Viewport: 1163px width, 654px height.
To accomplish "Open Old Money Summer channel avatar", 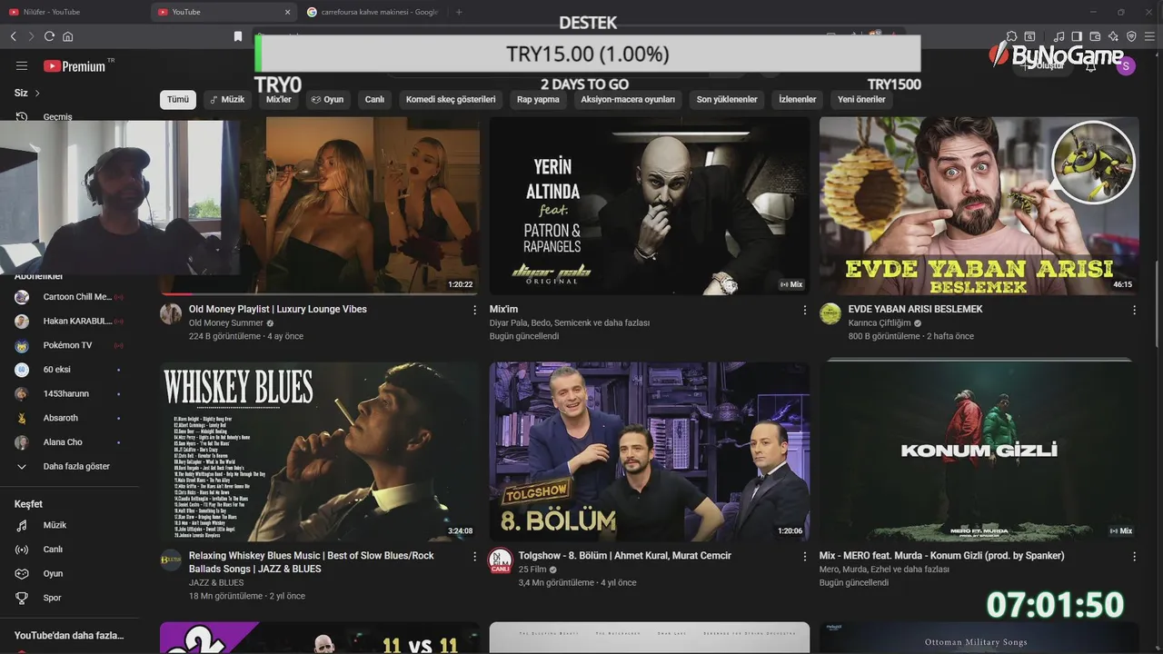I will pos(171,314).
